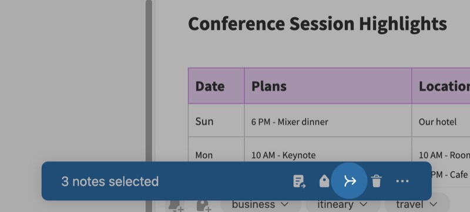Screen dimensions: 470x212
Task: Expand the itineary tag dropdown chevron
Action: coord(364,204)
